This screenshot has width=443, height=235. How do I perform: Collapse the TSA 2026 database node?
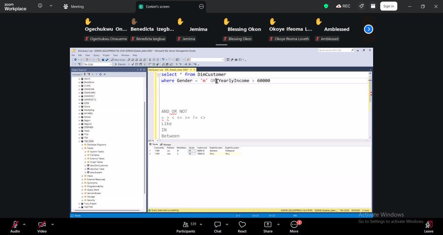[79, 141]
